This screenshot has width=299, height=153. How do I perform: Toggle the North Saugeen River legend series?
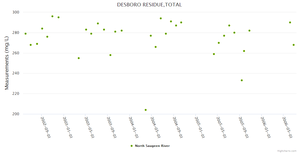coord(152,146)
